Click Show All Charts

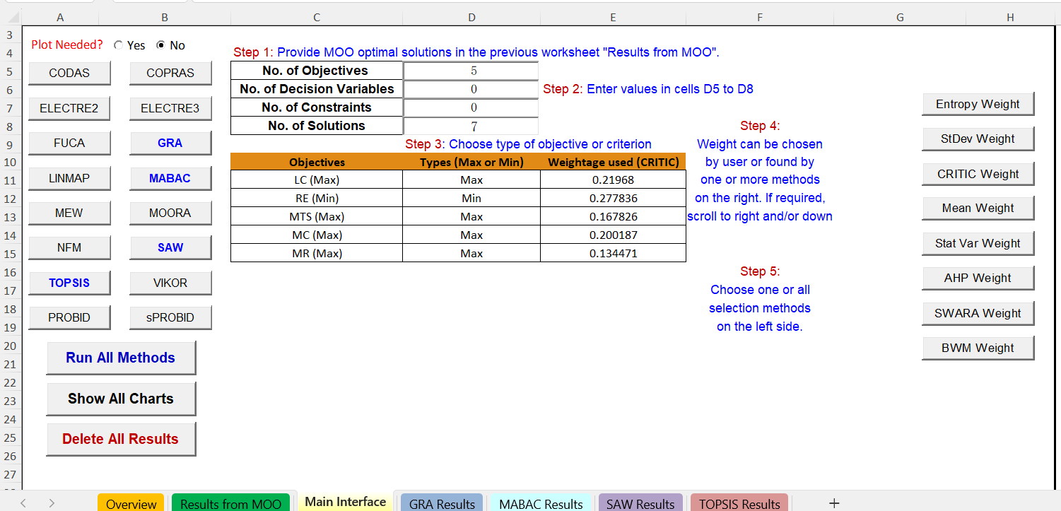click(x=121, y=399)
